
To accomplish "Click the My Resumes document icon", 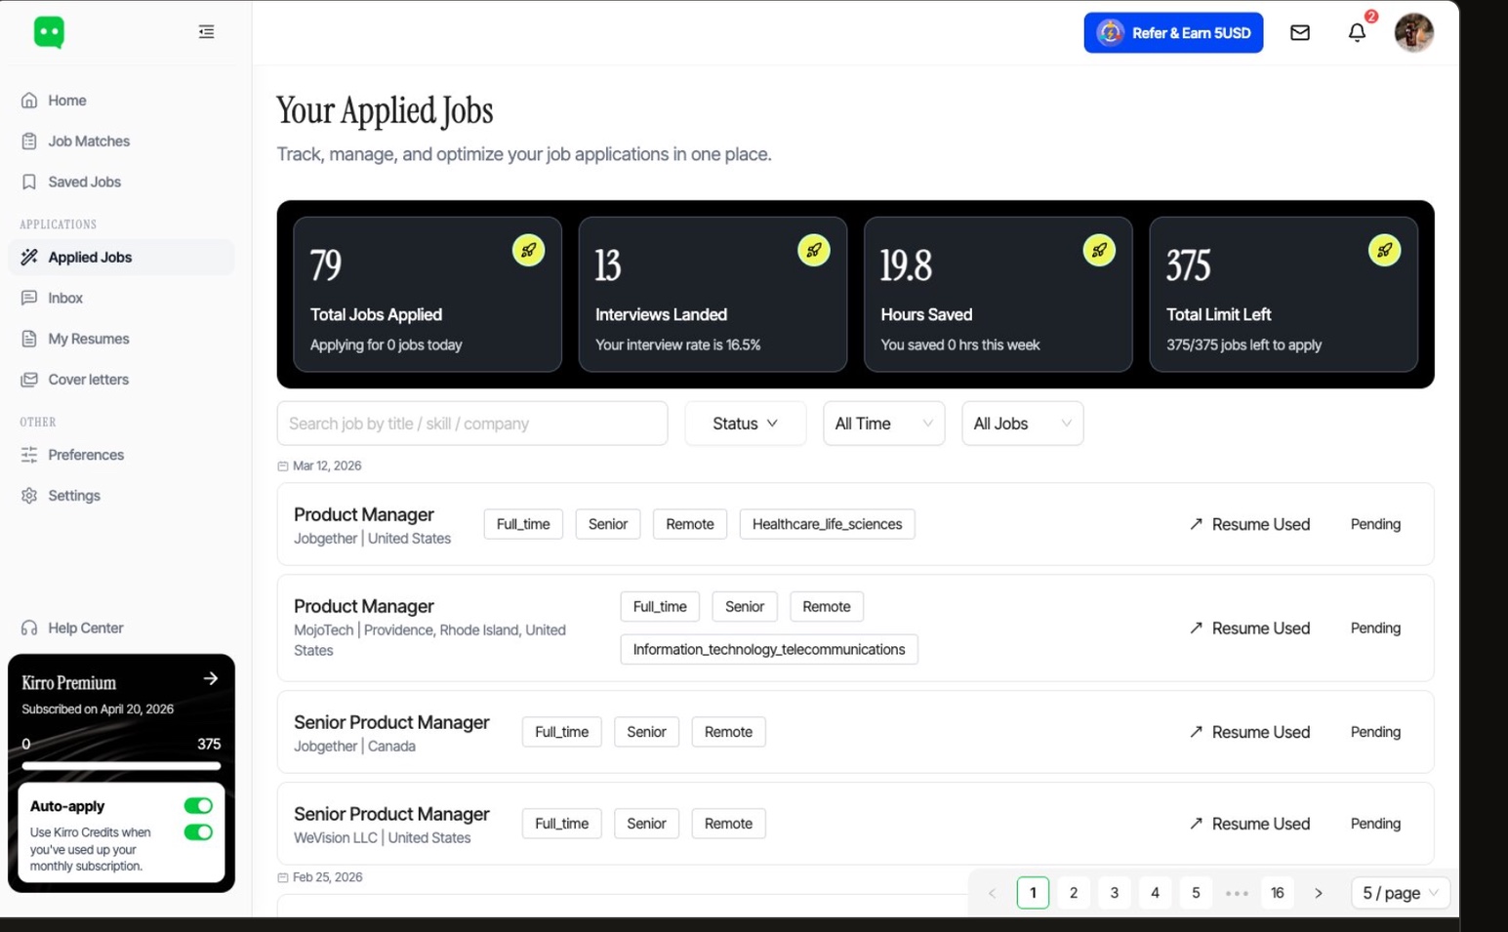I will pyautogui.click(x=29, y=339).
